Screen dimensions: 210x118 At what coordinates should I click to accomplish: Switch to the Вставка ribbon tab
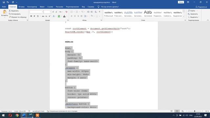[21, 7]
